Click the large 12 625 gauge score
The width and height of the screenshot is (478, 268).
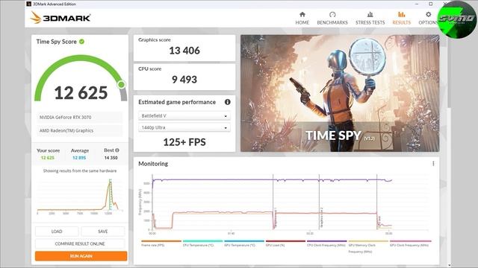click(x=81, y=92)
